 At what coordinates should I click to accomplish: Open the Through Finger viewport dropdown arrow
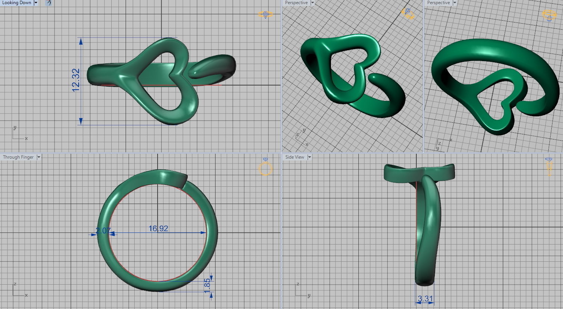[38, 157]
